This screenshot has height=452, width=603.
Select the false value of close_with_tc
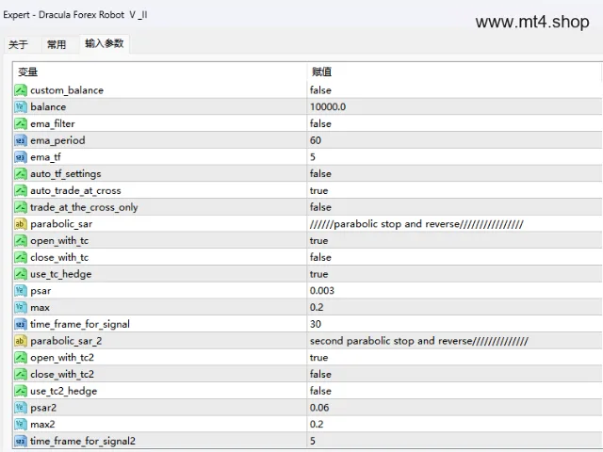tap(320, 257)
